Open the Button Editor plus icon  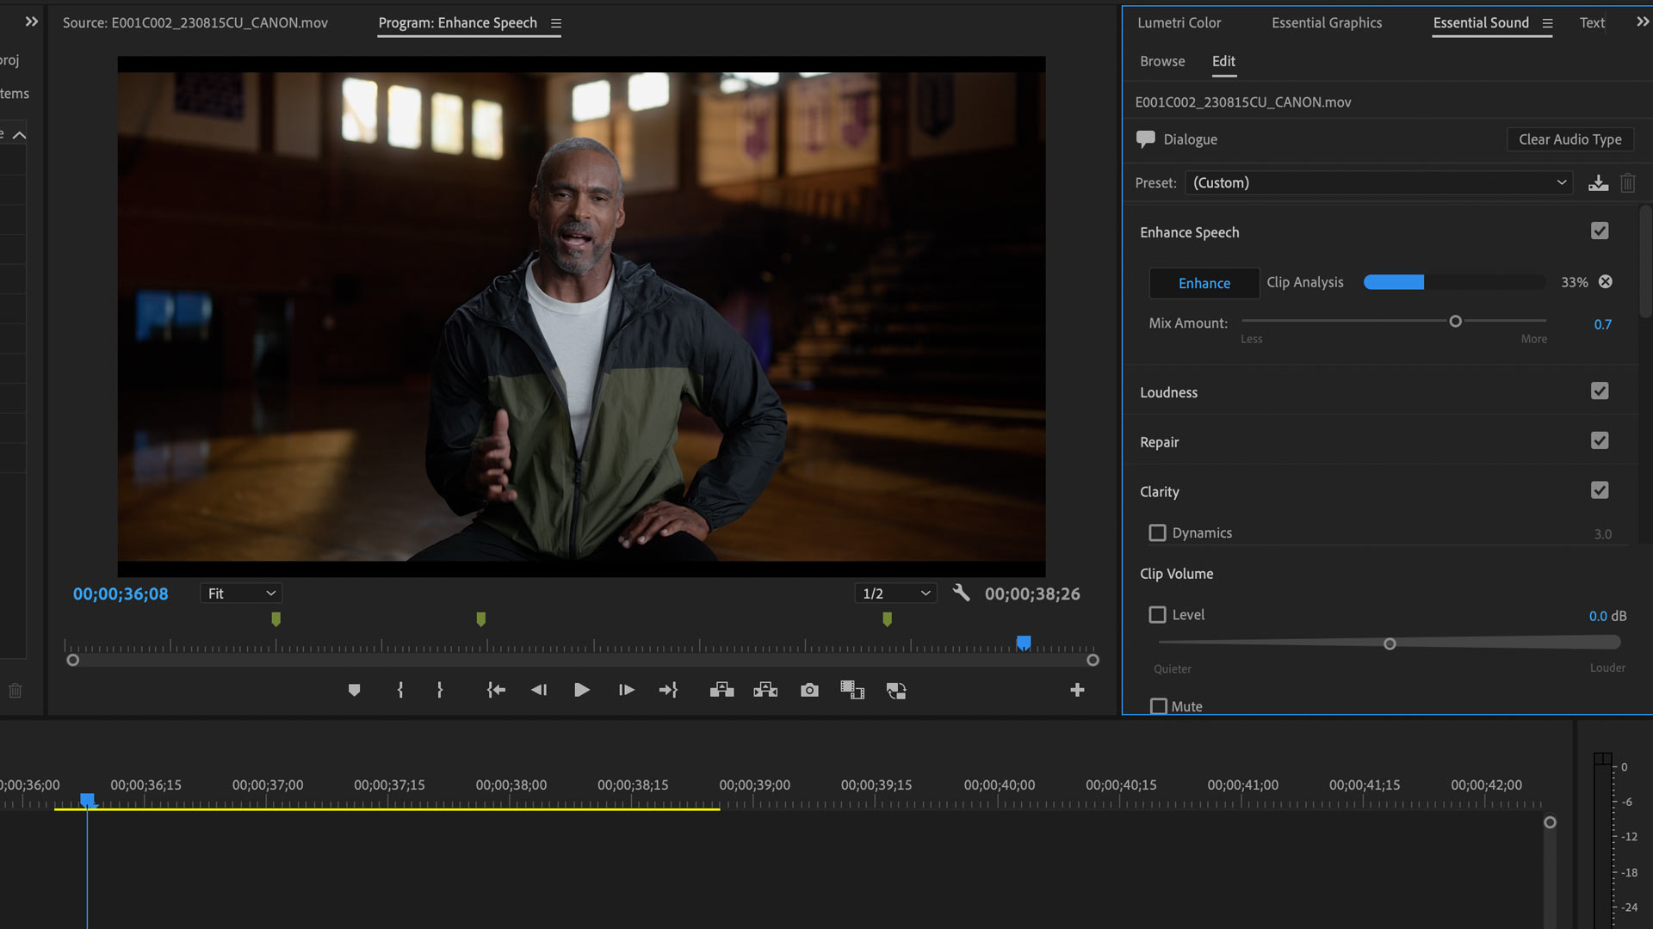tap(1077, 690)
